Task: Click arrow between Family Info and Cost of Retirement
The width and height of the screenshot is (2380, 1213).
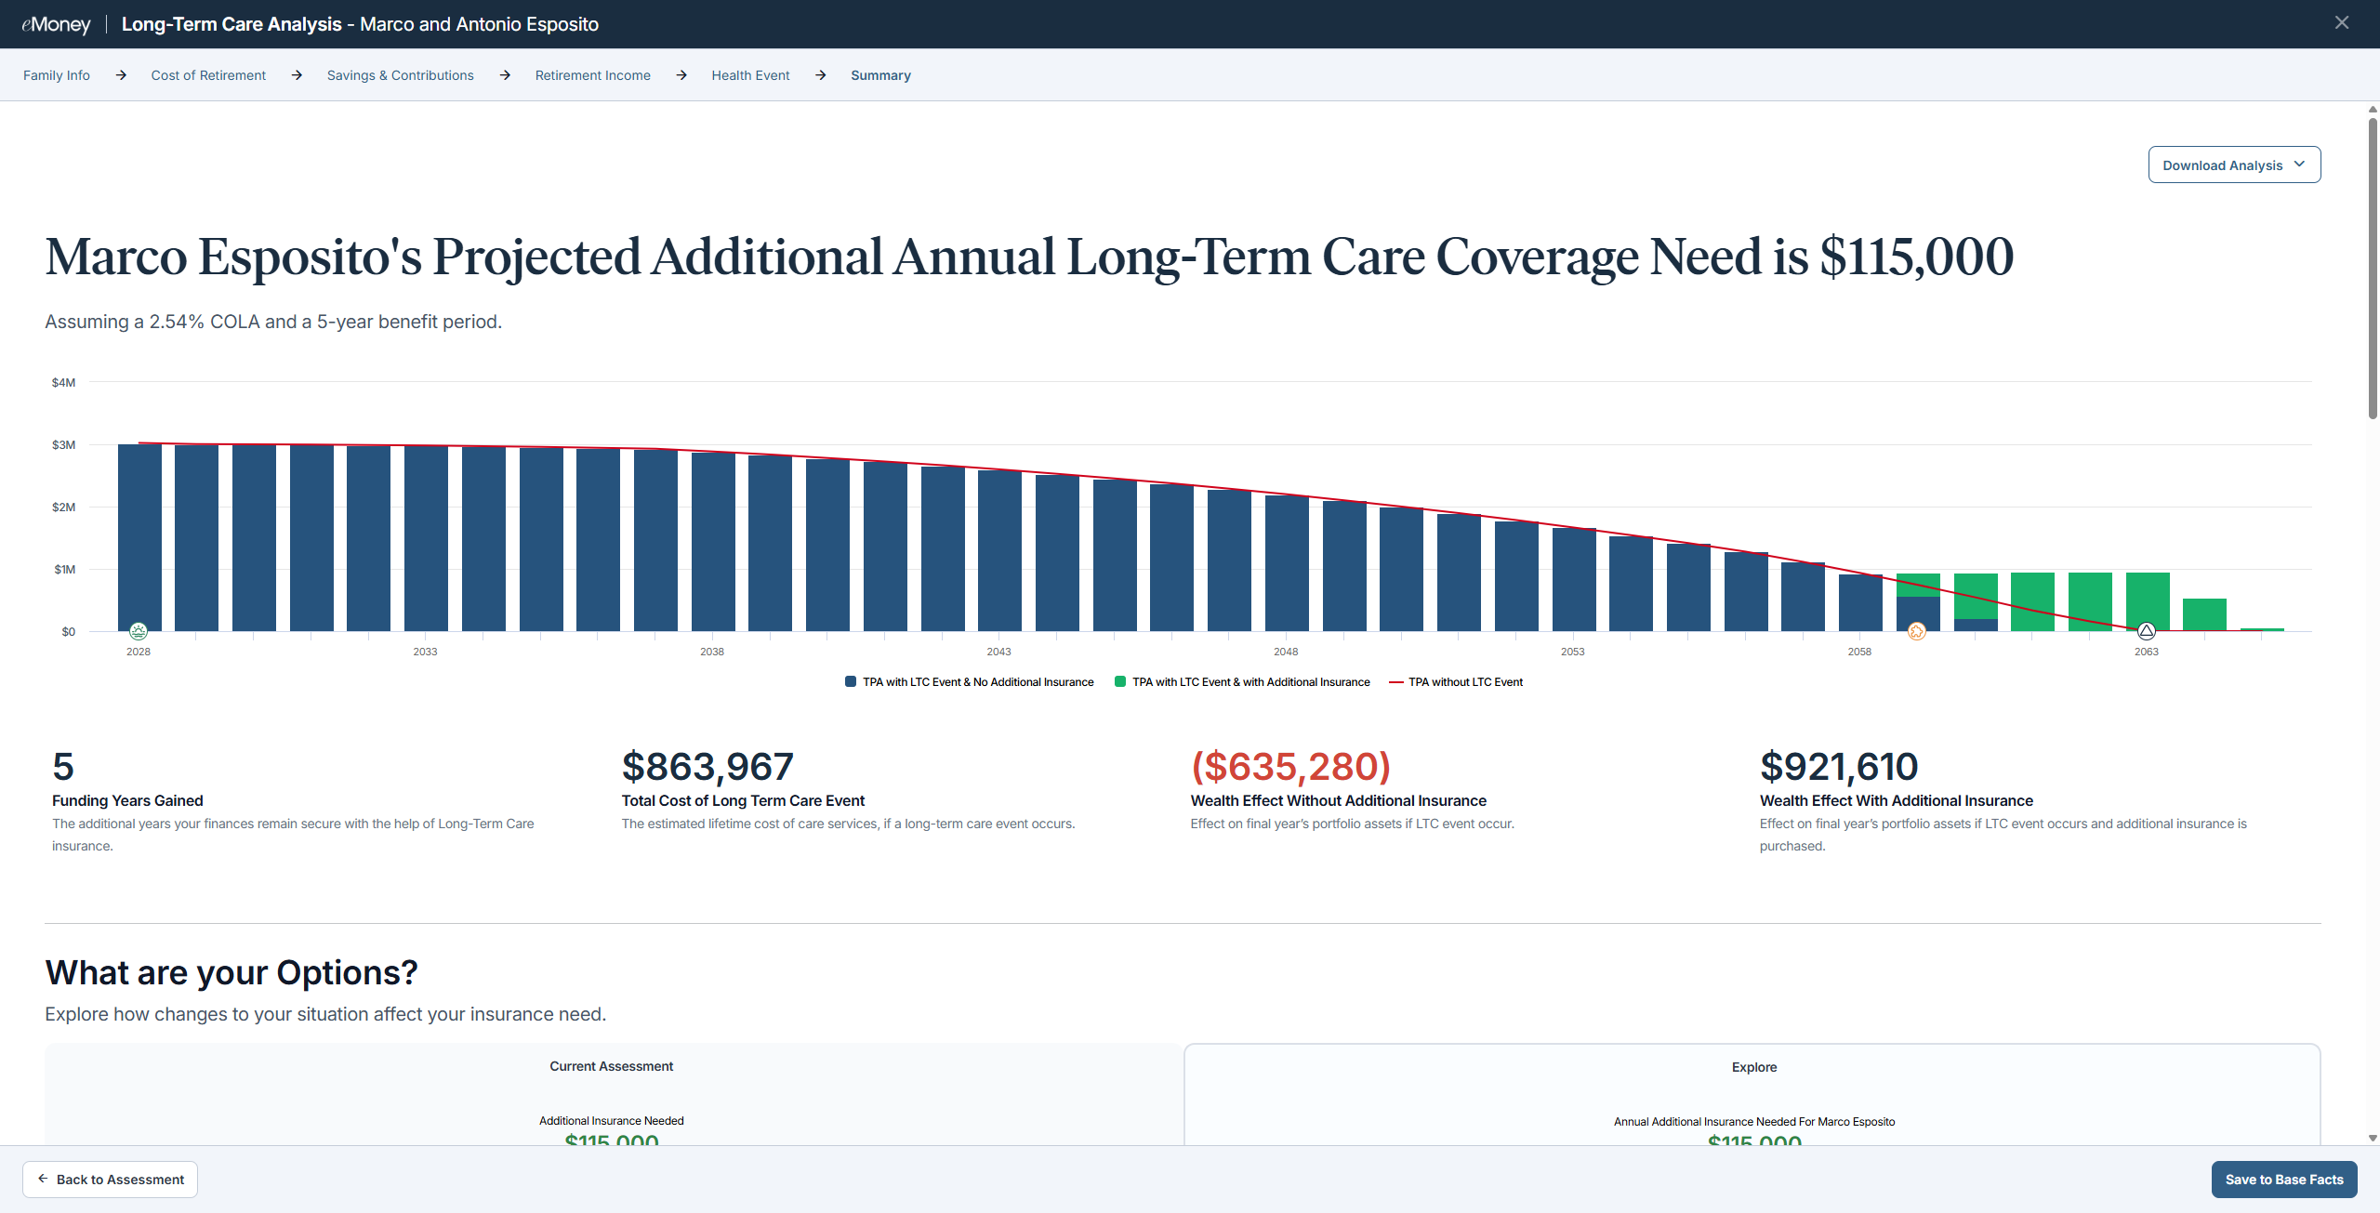Action: [x=121, y=75]
